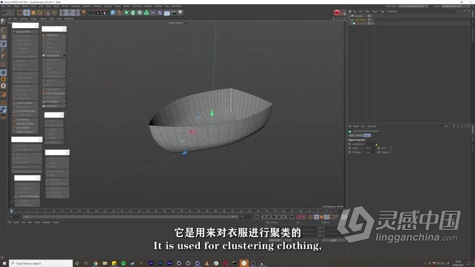475x267 pixels.
Task: Click the green MoGraph Cloner icon
Action: [147, 13]
